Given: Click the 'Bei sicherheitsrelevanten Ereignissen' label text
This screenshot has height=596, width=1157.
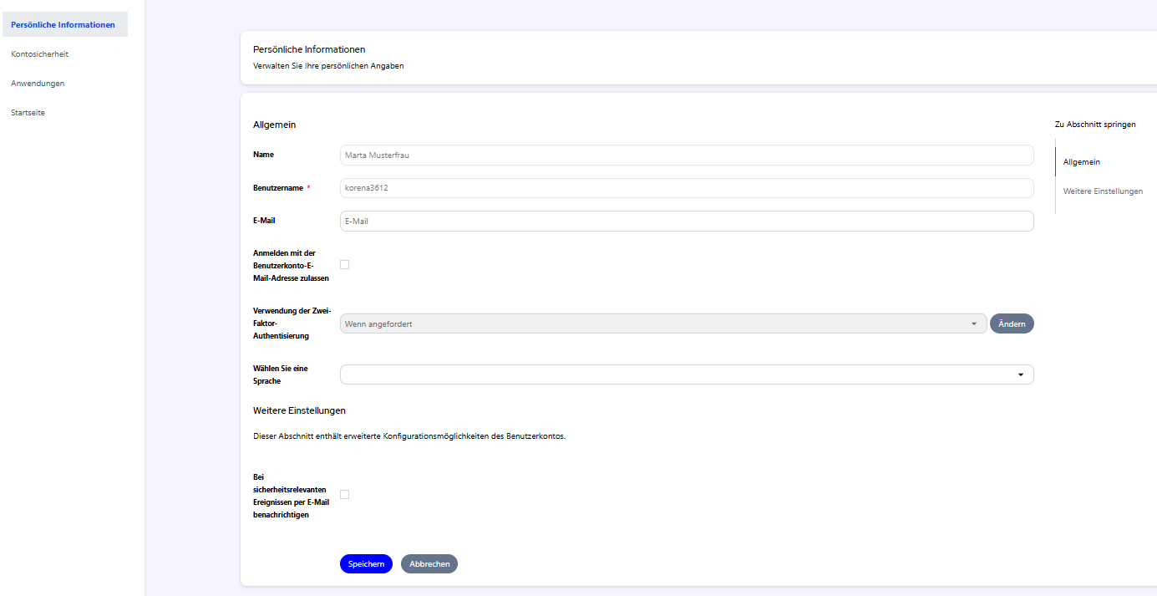Looking at the screenshot, I should click(291, 496).
